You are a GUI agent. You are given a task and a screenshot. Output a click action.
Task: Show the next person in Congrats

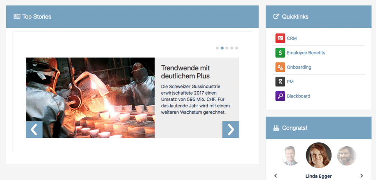click(x=362, y=176)
